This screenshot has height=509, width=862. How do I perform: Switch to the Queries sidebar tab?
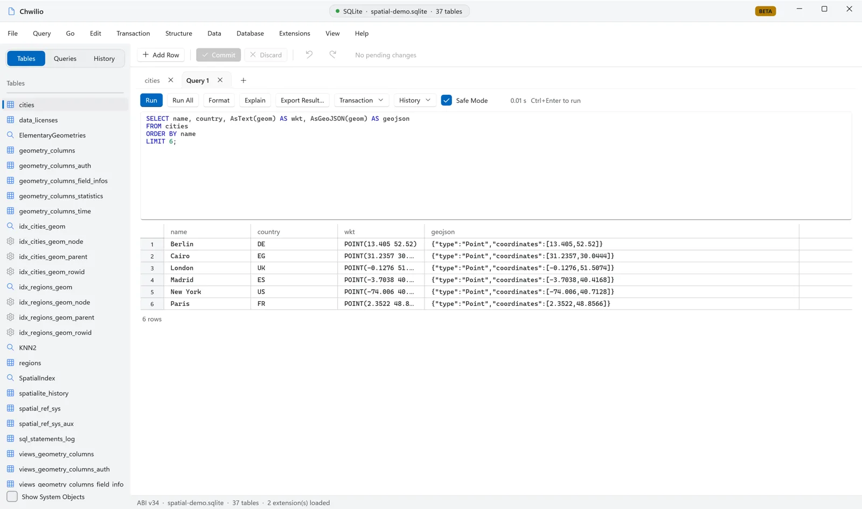[65, 58]
